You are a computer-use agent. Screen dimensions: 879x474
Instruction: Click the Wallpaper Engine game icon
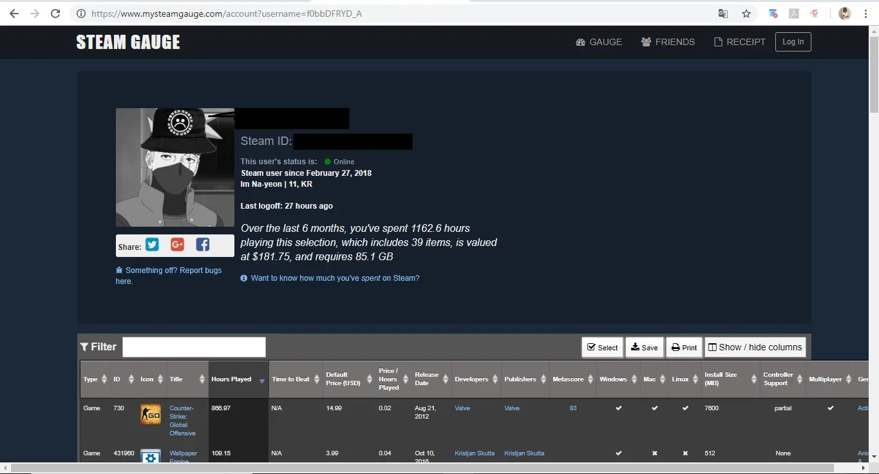pyautogui.click(x=151, y=455)
